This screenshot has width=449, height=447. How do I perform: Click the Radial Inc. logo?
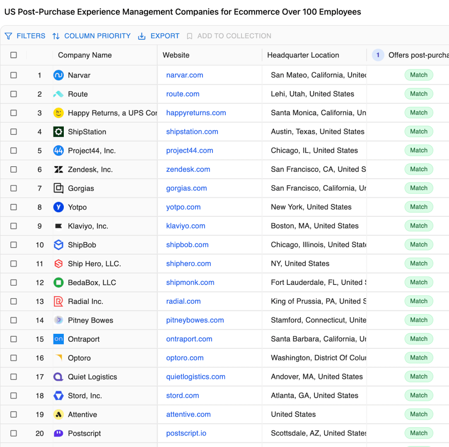click(58, 301)
